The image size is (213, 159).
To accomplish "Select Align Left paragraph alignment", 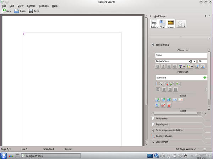I will click(x=158, y=89).
